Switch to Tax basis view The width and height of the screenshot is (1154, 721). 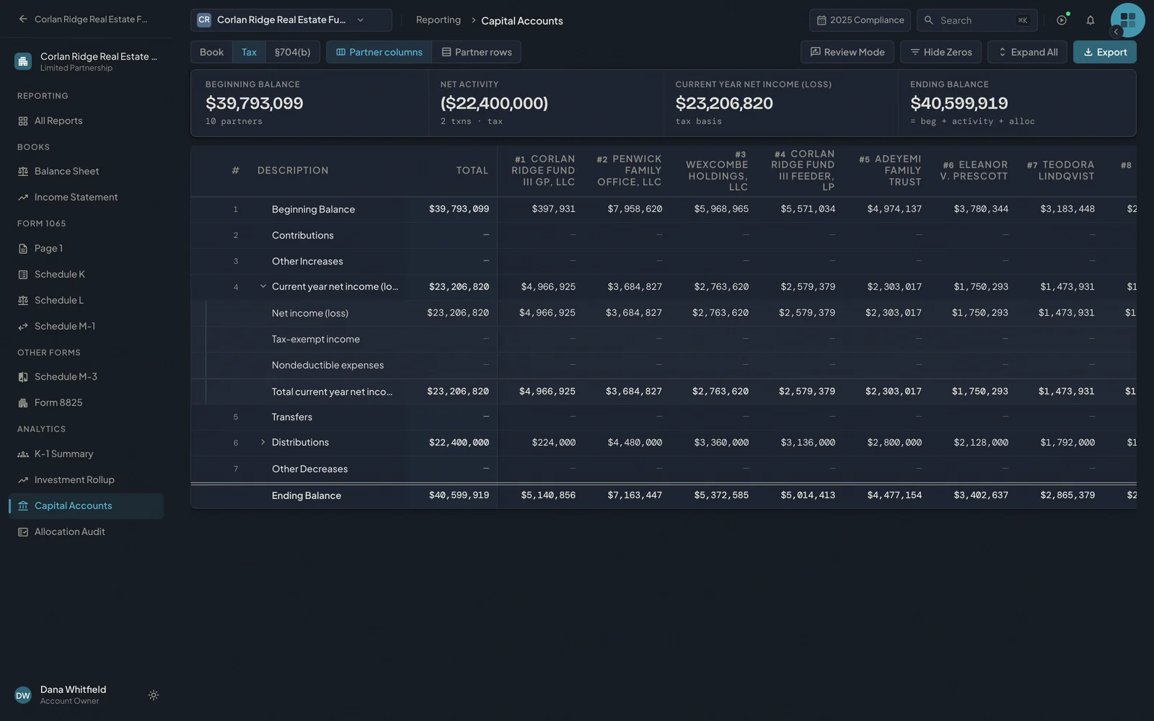click(249, 52)
